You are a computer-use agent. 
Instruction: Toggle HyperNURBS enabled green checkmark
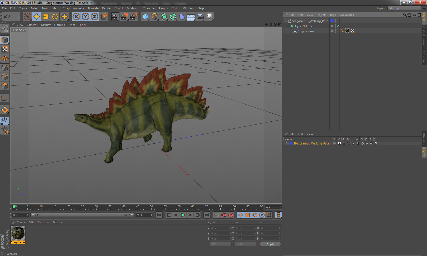click(338, 26)
